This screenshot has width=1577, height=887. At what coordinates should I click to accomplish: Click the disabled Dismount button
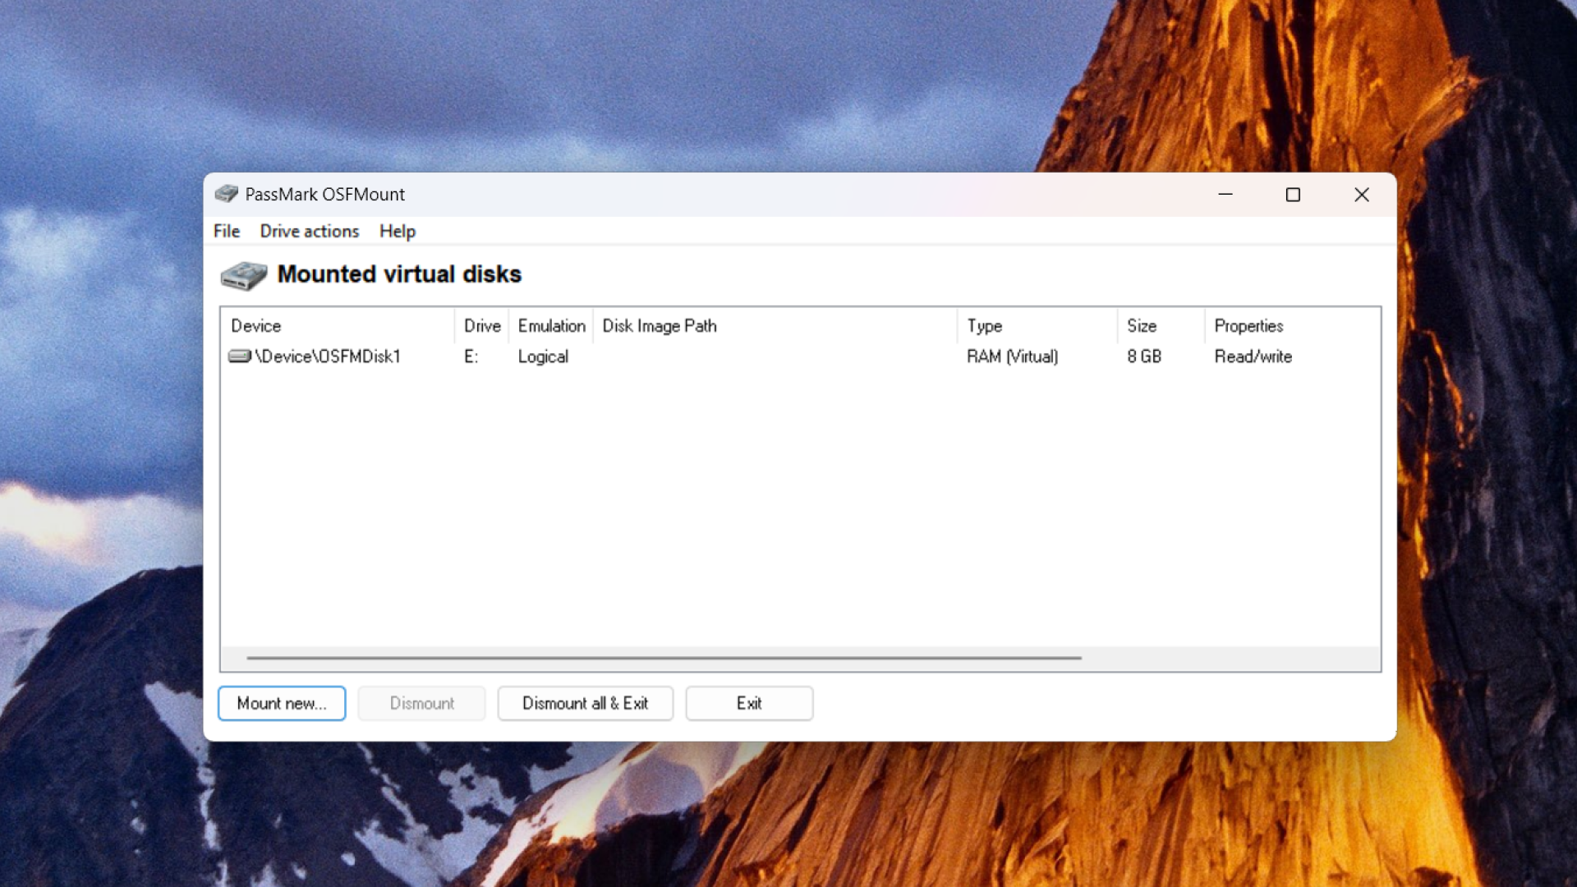421,704
